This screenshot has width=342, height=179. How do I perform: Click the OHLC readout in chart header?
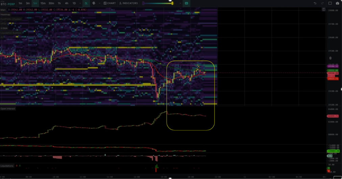(47, 10)
